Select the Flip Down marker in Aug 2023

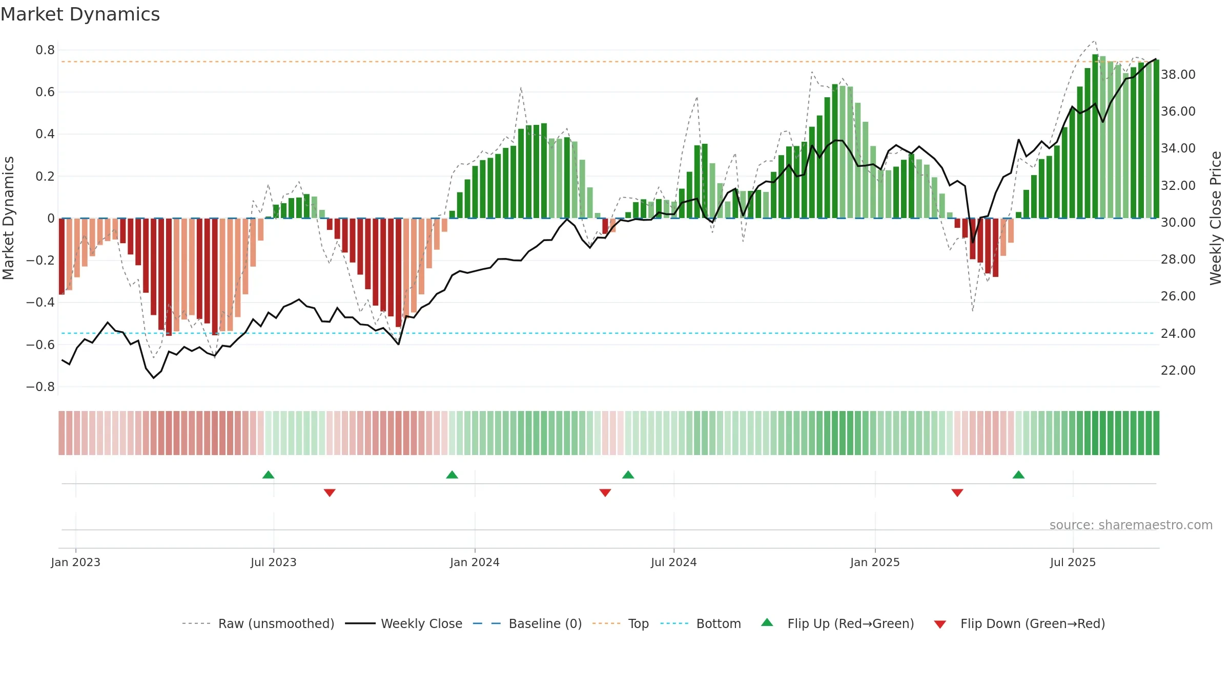330,492
